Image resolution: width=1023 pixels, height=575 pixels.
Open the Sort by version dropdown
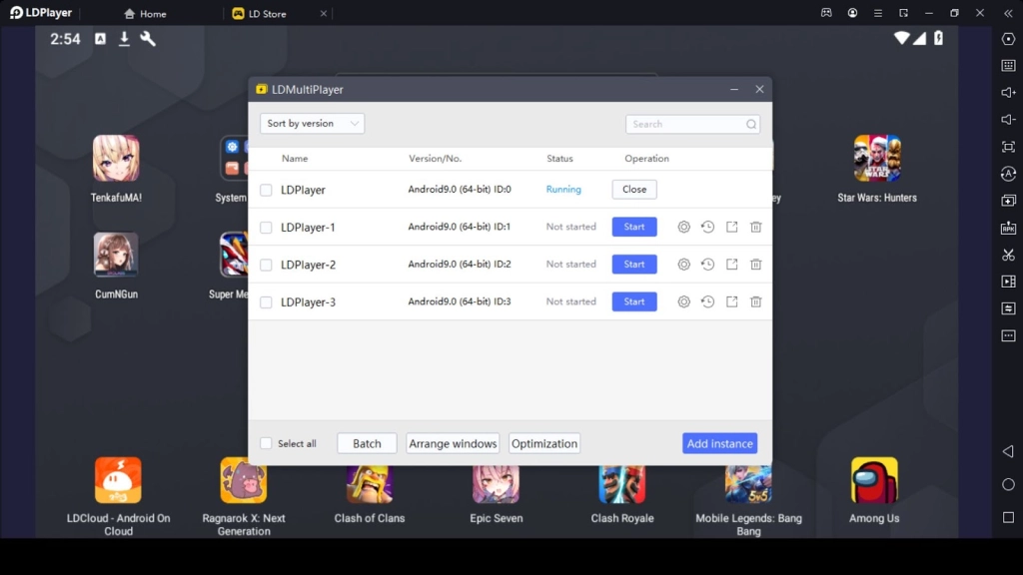click(x=312, y=123)
